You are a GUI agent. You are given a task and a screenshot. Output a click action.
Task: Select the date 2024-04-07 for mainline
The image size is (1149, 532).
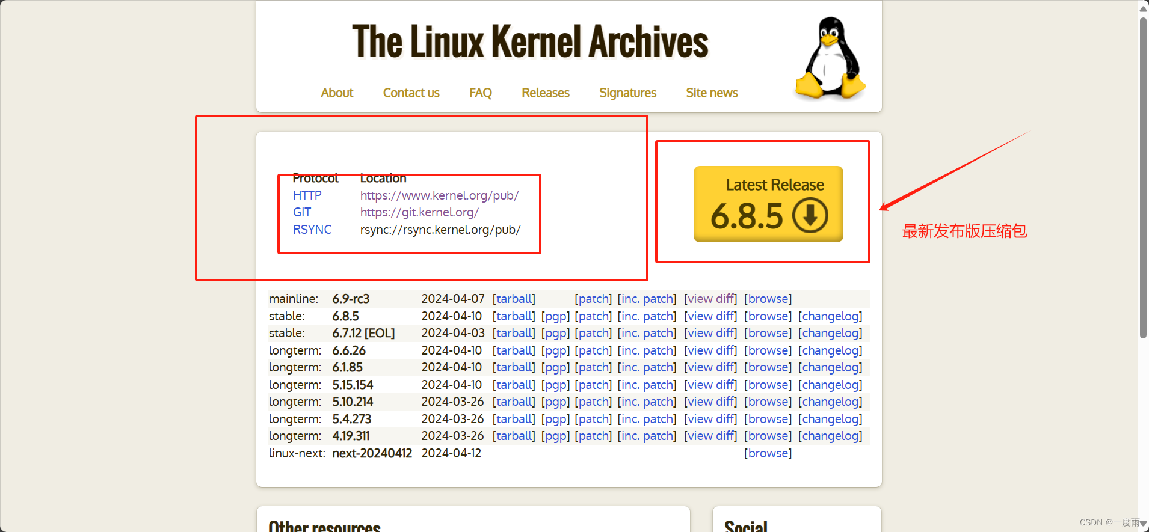pos(453,299)
